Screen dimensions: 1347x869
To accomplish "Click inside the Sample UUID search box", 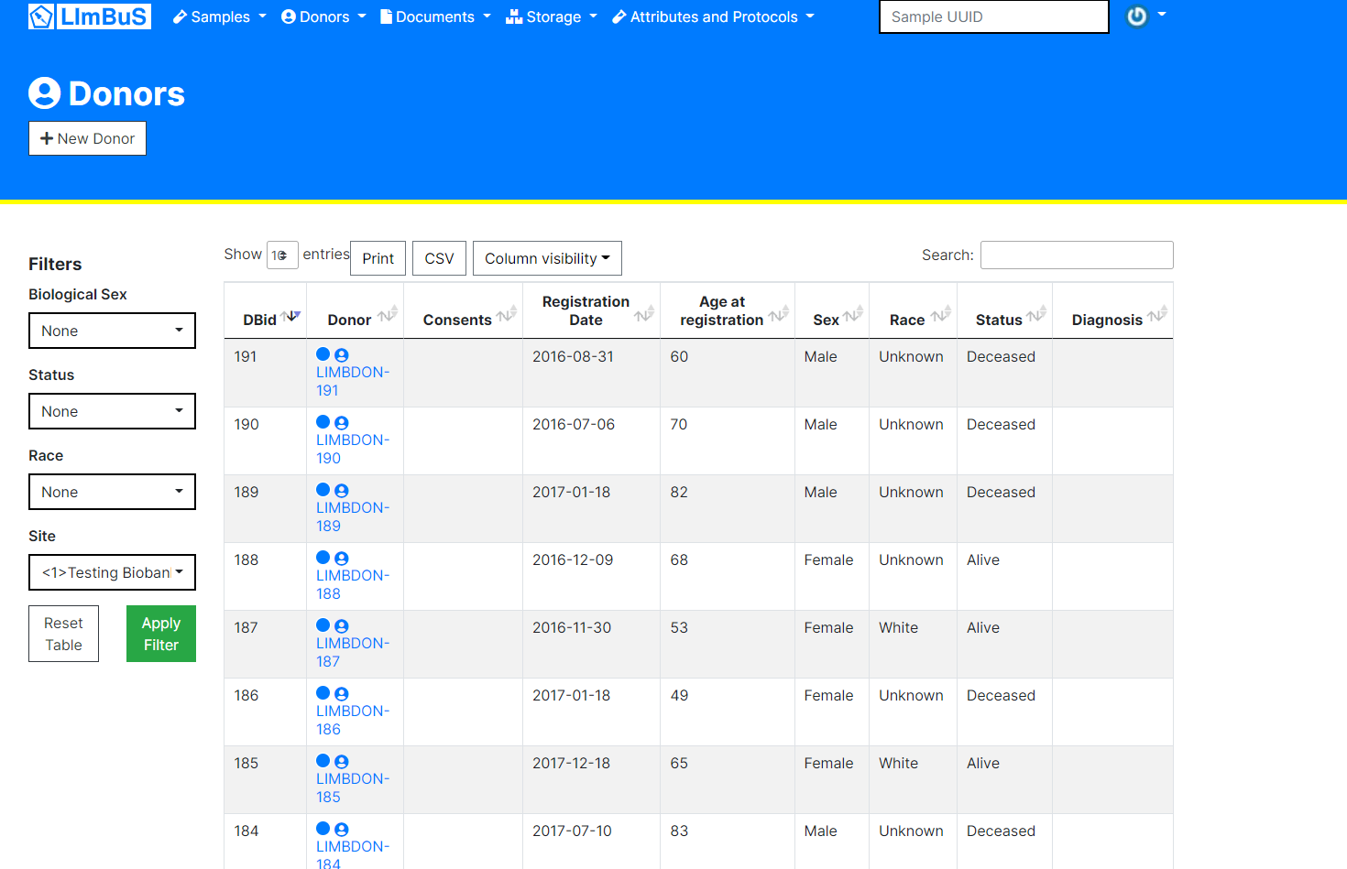I will click(x=993, y=16).
